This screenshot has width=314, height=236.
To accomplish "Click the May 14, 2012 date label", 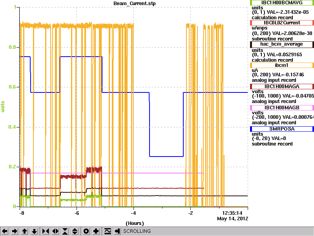I will (x=233, y=219).
